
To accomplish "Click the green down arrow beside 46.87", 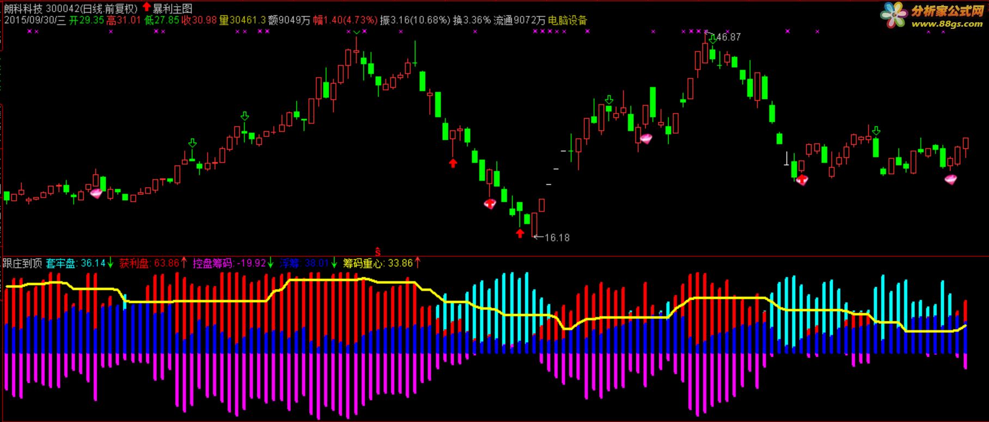I will [x=712, y=39].
